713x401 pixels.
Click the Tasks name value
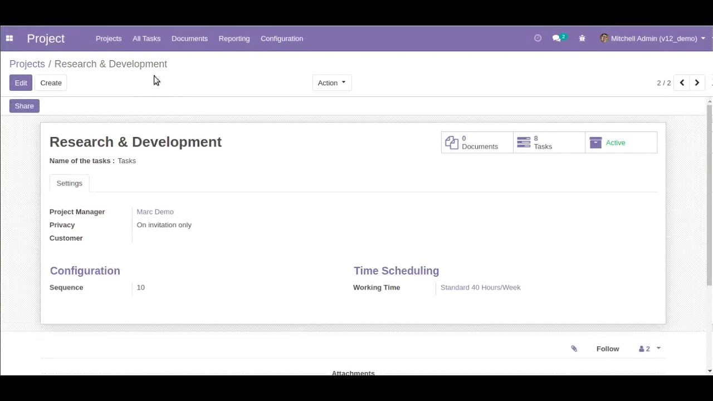[x=126, y=161]
